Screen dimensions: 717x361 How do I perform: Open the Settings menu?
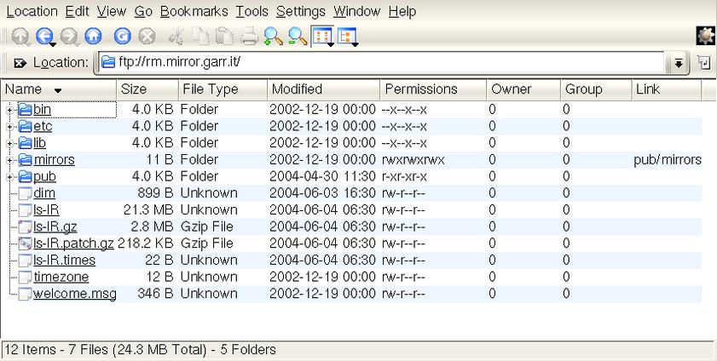click(300, 11)
